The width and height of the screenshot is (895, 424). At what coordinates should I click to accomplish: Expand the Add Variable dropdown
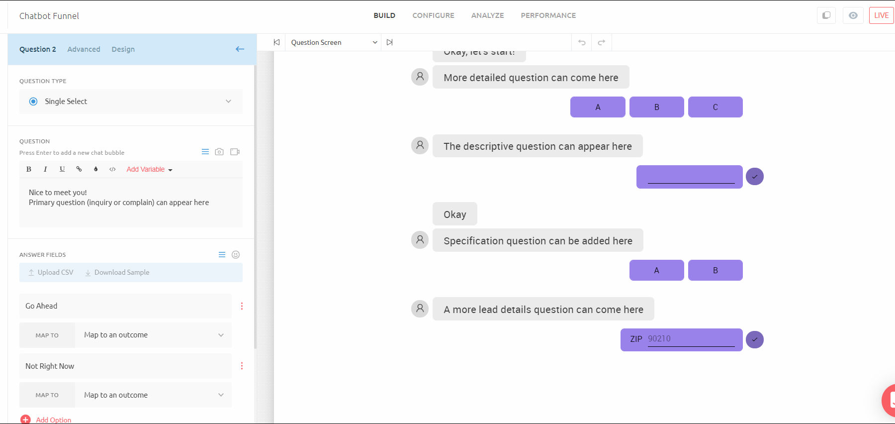[x=149, y=170]
